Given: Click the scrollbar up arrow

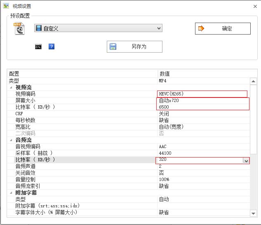Looking at the screenshot, I should [x=253, y=81].
